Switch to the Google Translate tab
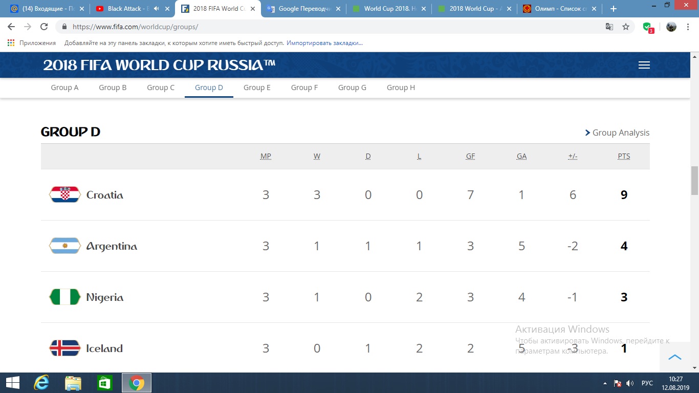Image resolution: width=699 pixels, height=393 pixels. point(303,9)
